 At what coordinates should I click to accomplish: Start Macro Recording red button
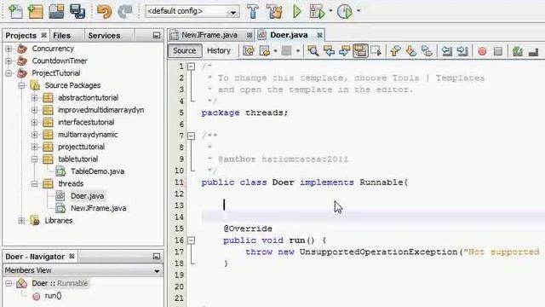click(482, 51)
